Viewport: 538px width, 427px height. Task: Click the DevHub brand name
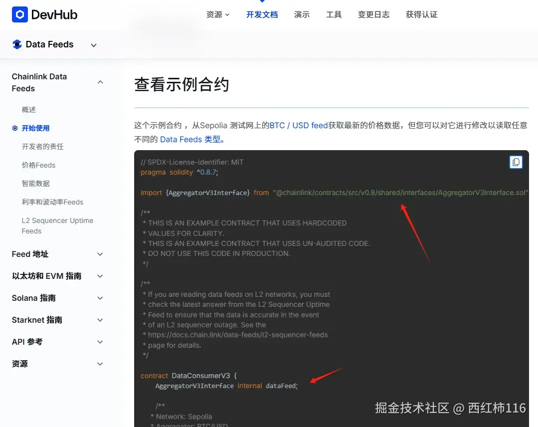tap(54, 14)
